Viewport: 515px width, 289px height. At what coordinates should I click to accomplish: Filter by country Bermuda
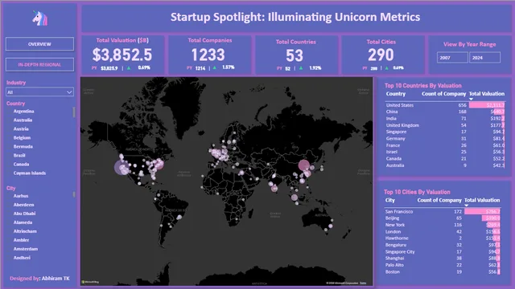tap(23, 147)
